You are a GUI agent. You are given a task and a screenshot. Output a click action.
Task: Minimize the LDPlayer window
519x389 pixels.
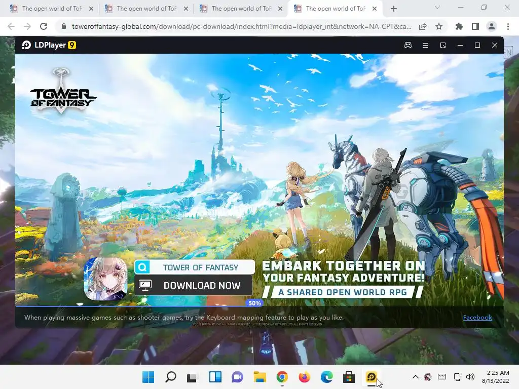[x=460, y=45]
